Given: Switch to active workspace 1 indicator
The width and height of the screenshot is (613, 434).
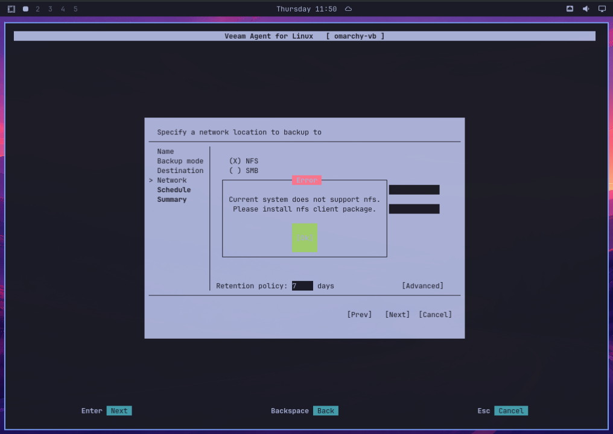Looking at the screenshot, I should click(25, 9).
